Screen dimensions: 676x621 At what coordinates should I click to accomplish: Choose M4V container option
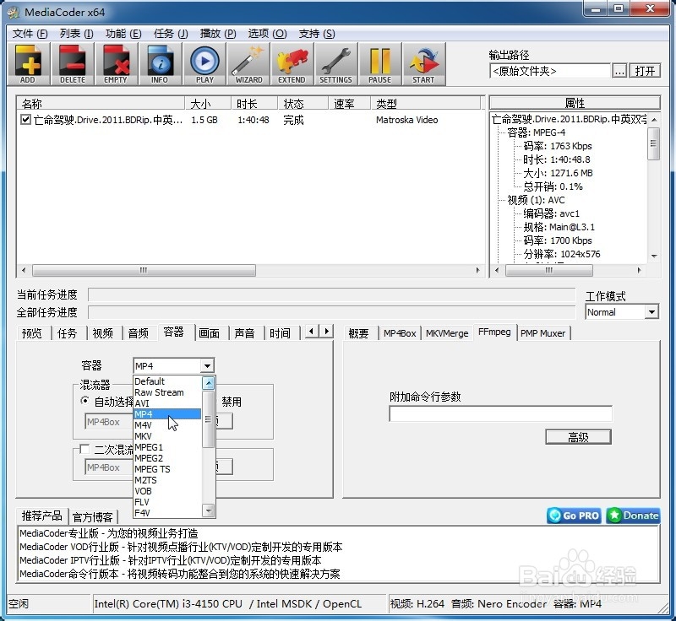[167, 425]
